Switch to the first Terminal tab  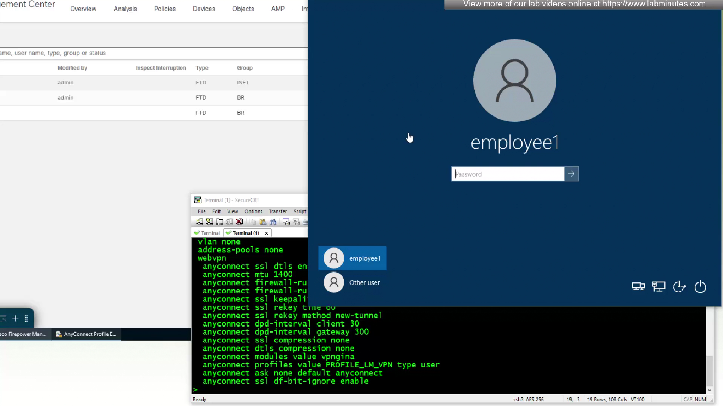tap(208, 233)
